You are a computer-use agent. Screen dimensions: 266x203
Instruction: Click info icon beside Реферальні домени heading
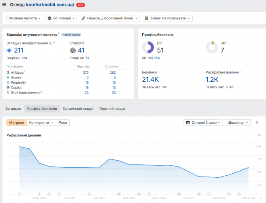[240, 71]
